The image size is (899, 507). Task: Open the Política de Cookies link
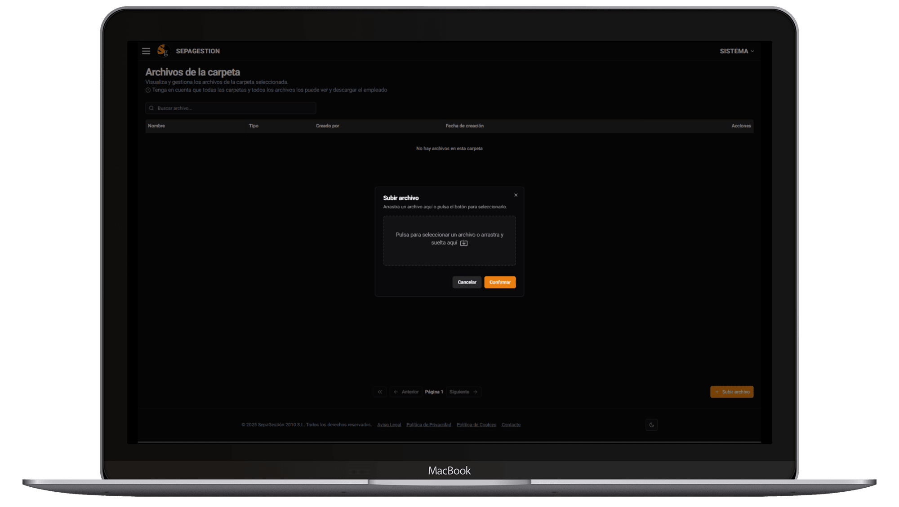(476, 425)
